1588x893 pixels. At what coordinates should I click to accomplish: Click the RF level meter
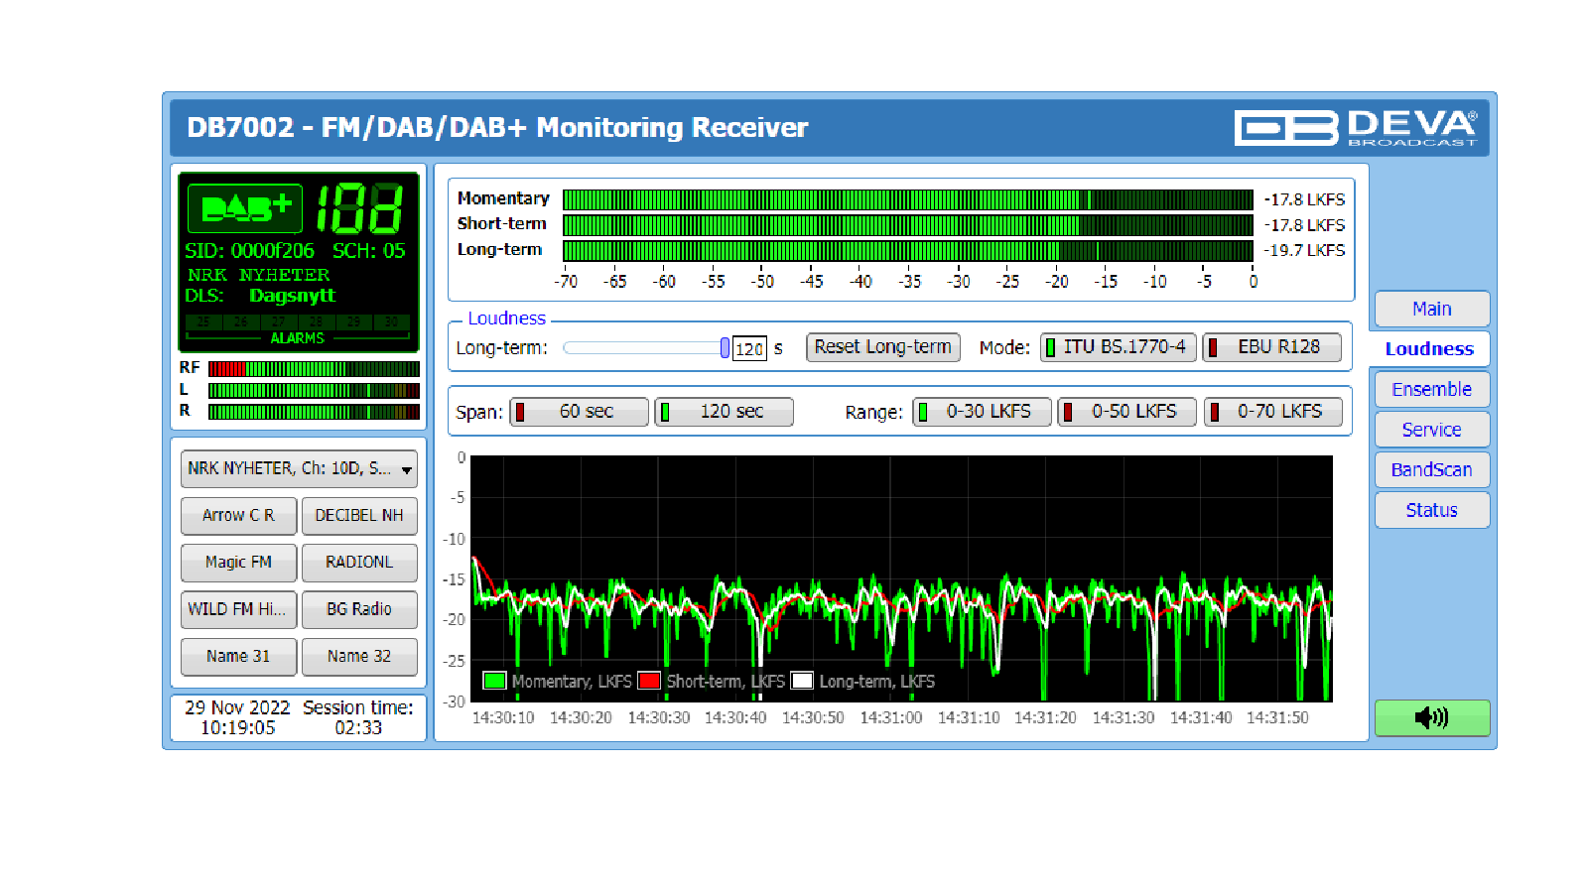[314, 368]
